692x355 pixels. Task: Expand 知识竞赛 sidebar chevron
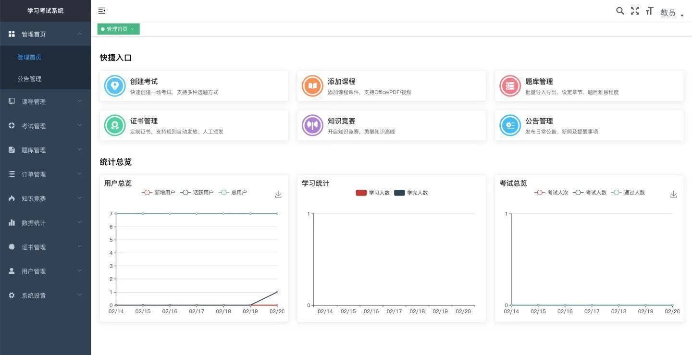coord(80,198)
